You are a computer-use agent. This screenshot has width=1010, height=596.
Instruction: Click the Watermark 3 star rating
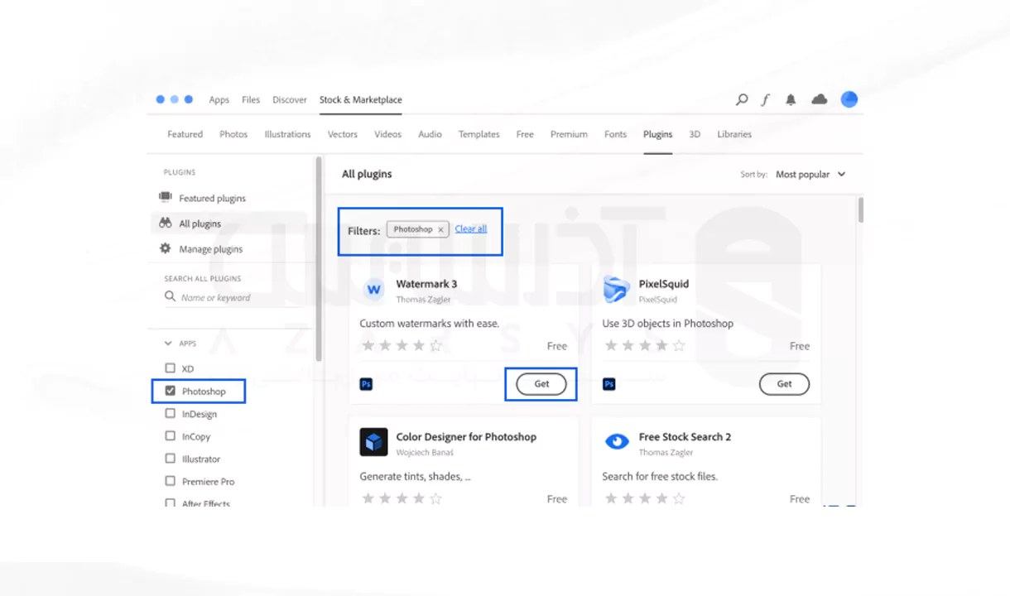point(402,346)
